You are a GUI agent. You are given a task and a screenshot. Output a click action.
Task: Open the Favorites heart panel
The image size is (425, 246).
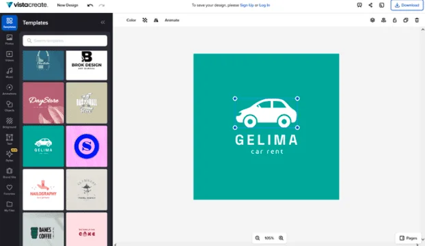point(10,189)
